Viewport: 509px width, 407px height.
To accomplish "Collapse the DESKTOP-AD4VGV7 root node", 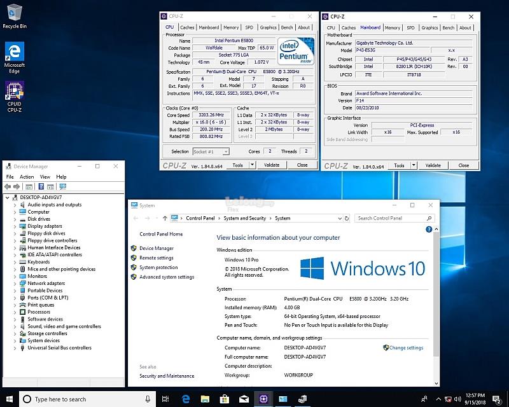I will tap(8, 197).
